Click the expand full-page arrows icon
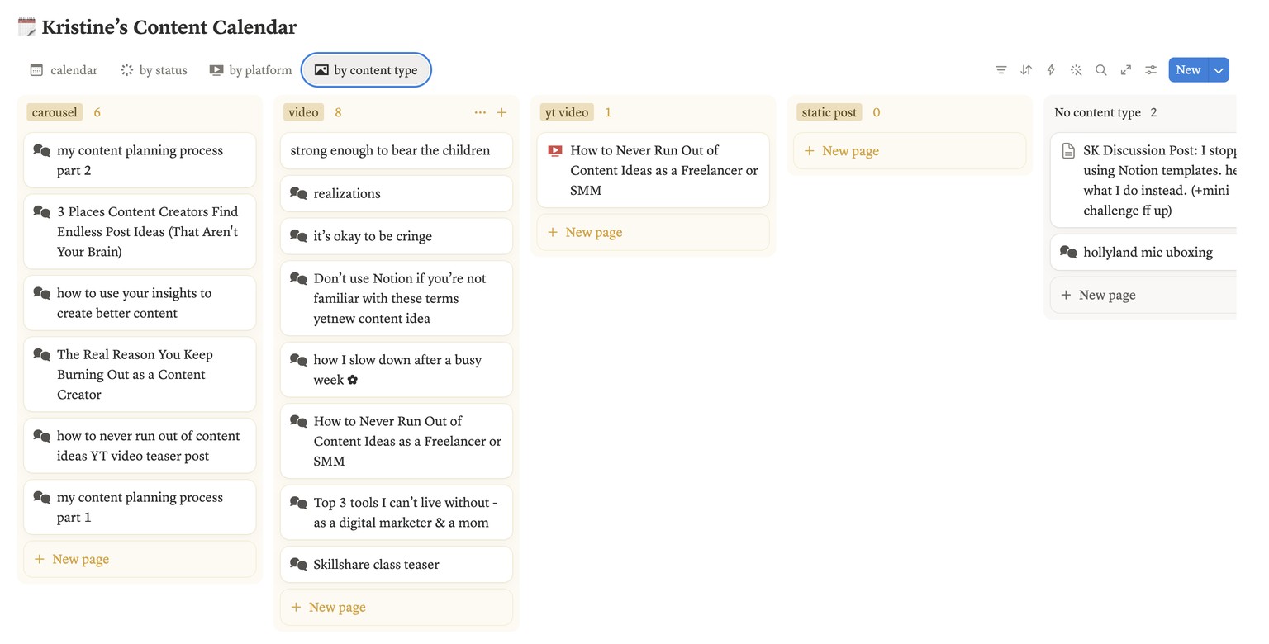The image size is (1269, 644). (1125, 70)
